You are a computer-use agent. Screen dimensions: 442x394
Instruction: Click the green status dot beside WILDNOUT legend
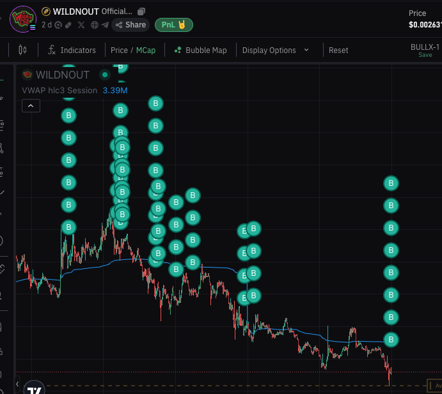pos(105,75)
